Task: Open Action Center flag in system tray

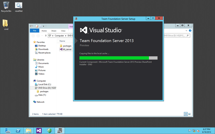Action: point(190,131)
